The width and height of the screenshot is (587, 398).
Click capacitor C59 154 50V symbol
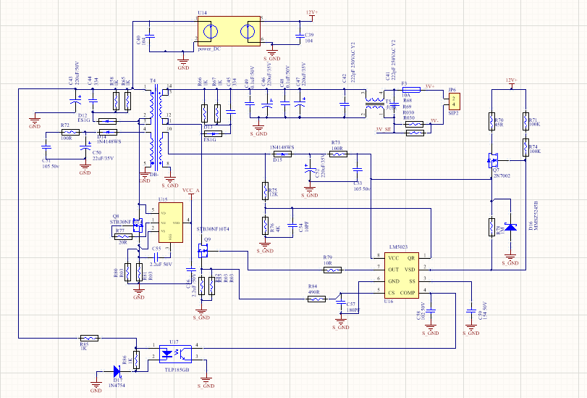tap(471, 311)
